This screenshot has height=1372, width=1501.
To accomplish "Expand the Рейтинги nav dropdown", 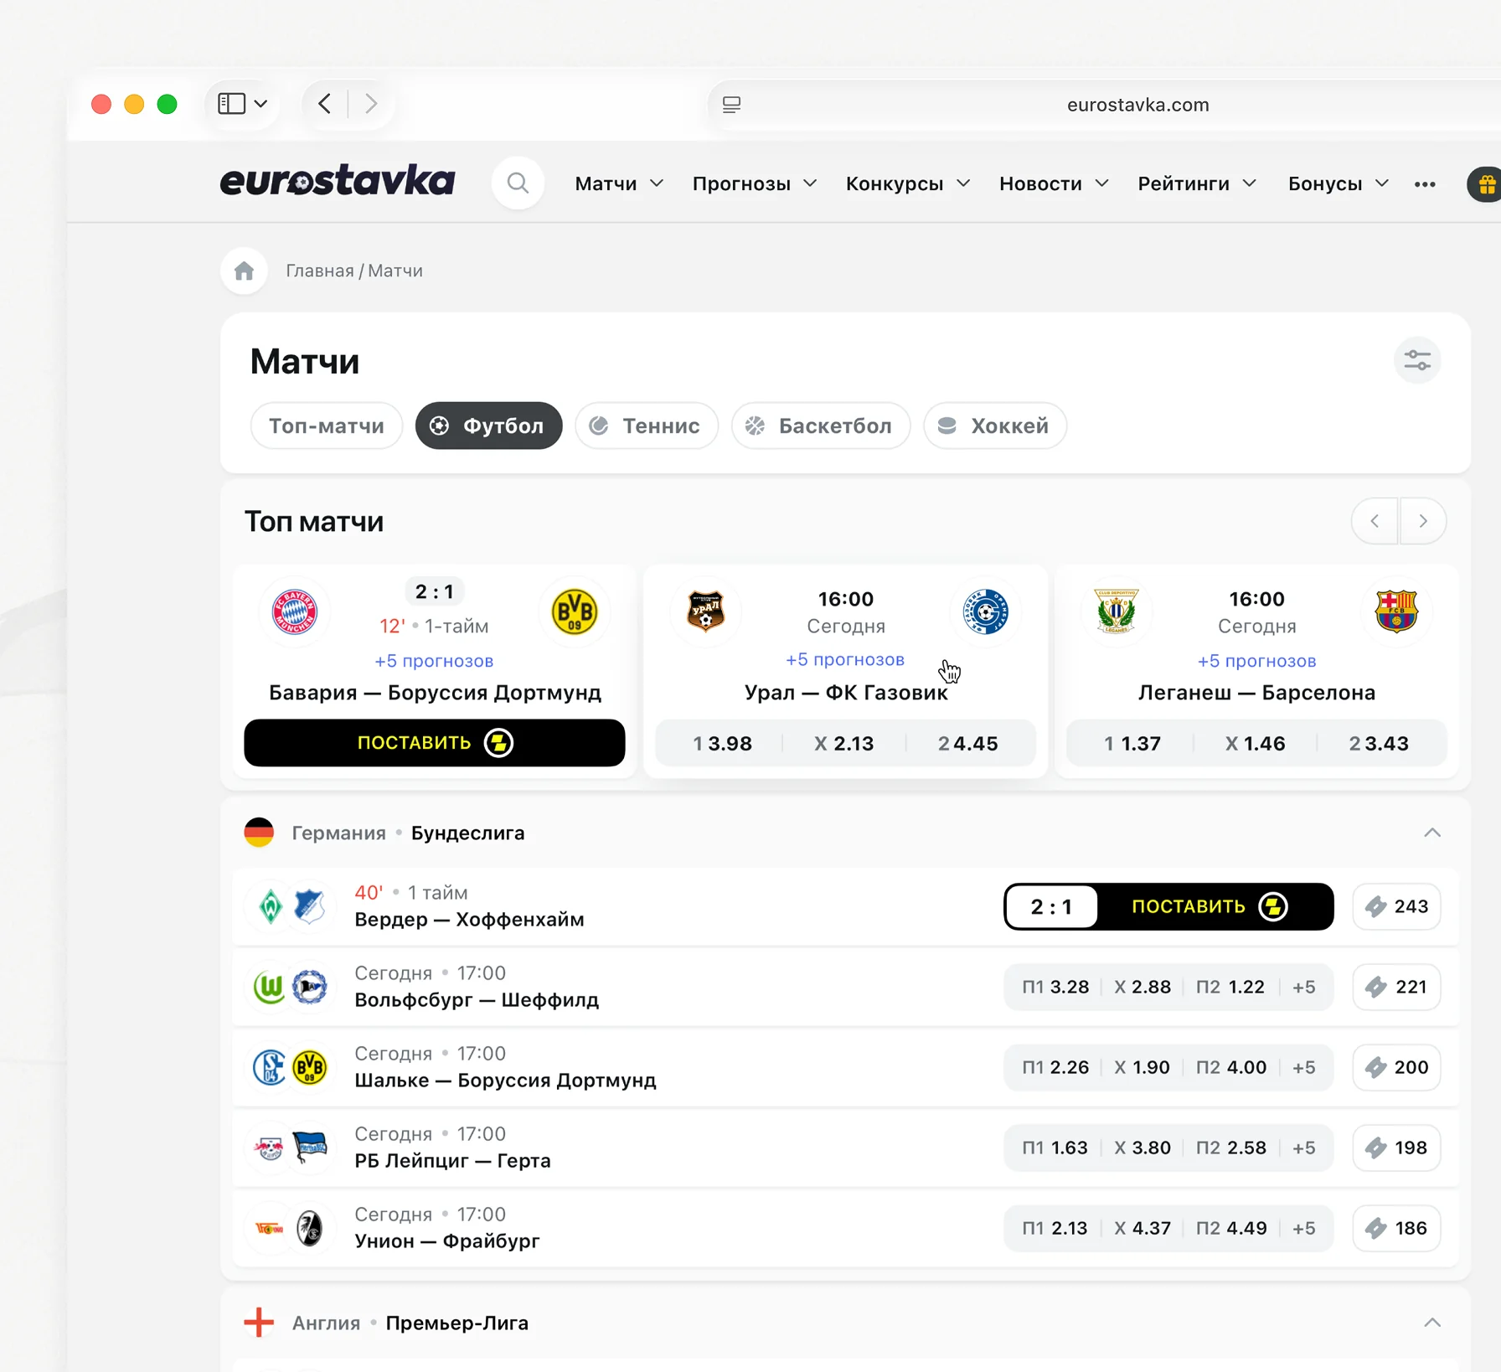I will point(1197,183).
